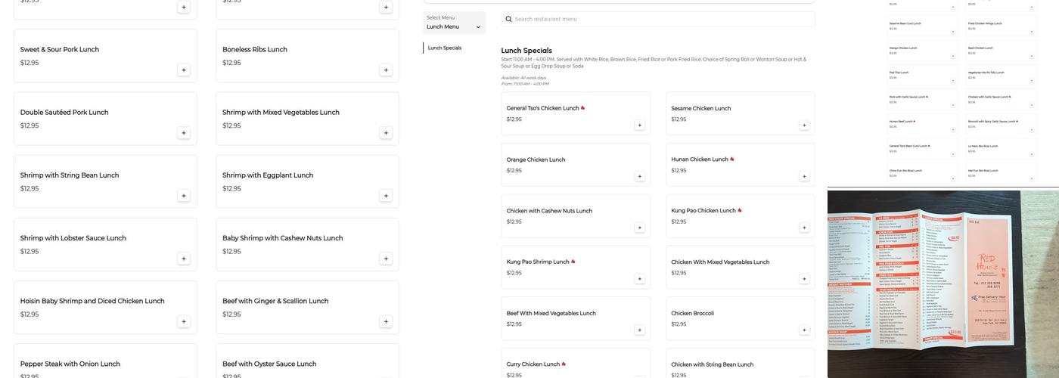Click plus icon for Shrimp with Eggplant Lunch
This screenshot has height=378, width=1059.
pyautogui.click(x=386, y=196)
